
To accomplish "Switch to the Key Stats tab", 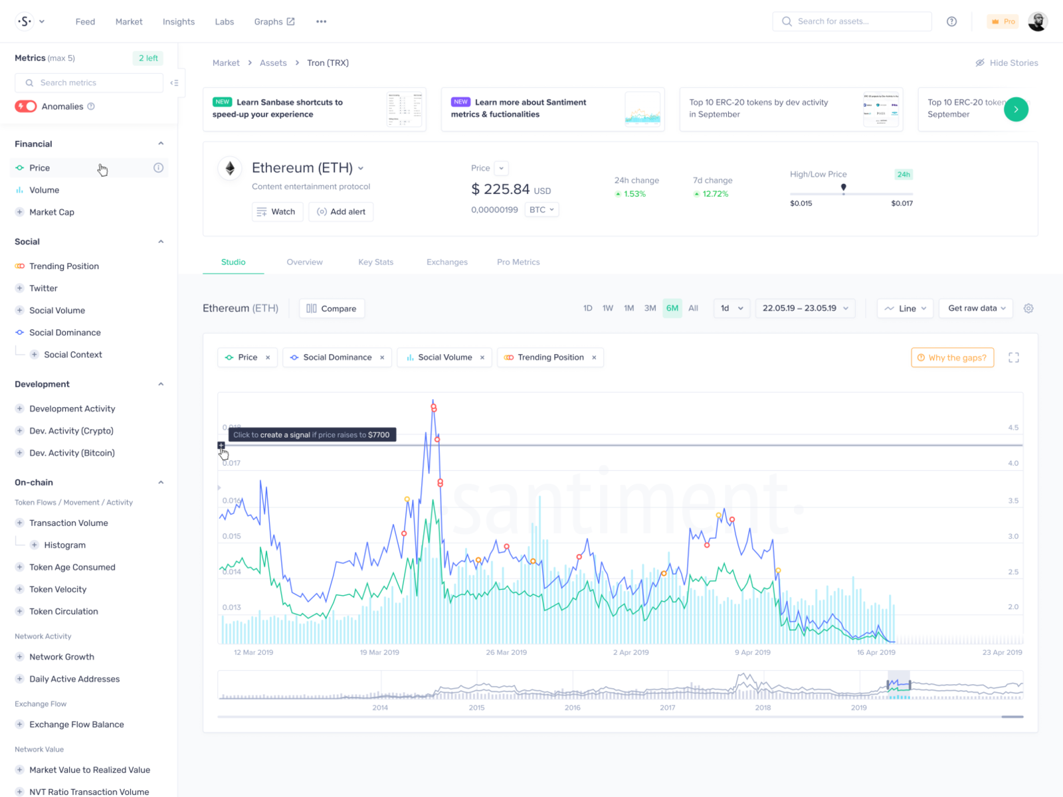I will (375, 262).
